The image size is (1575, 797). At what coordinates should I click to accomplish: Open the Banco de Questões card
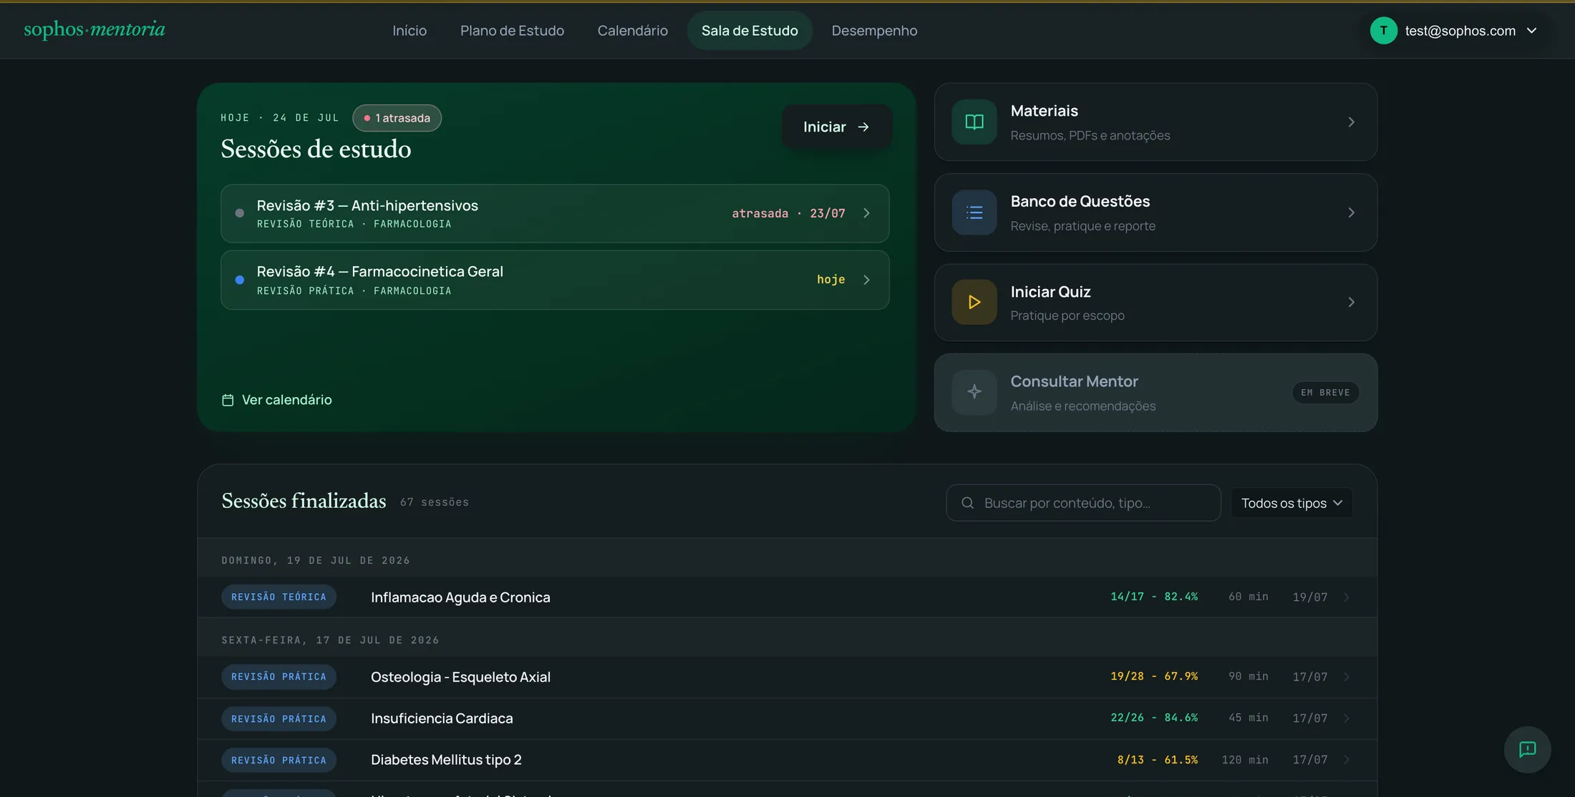pos(1155,212)
